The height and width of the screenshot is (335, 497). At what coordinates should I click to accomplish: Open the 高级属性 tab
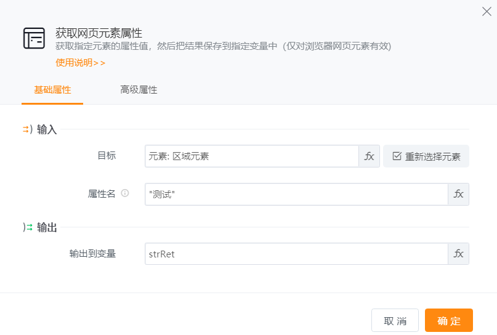139,90
